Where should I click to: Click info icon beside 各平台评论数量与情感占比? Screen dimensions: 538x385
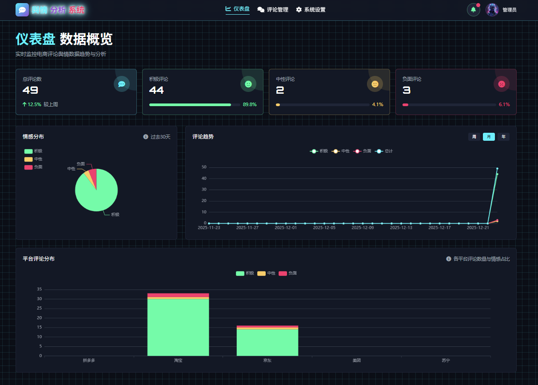point(448,259)
